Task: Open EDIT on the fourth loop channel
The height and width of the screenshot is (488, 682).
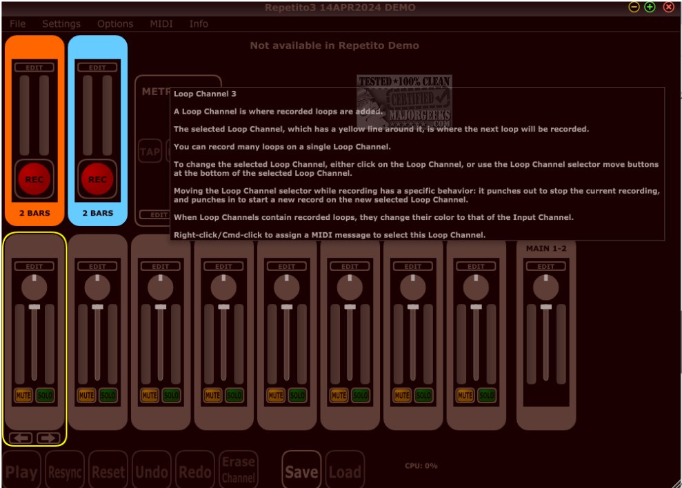Action: (x=223, y=266)
